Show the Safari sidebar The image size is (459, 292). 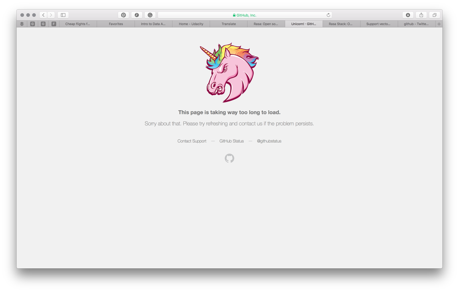point(63,15)
